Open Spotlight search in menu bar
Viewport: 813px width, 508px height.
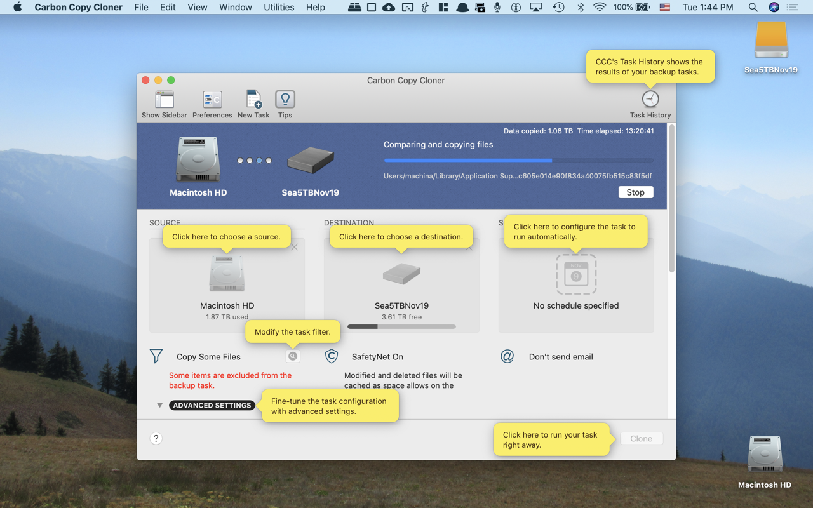point(753,7)
